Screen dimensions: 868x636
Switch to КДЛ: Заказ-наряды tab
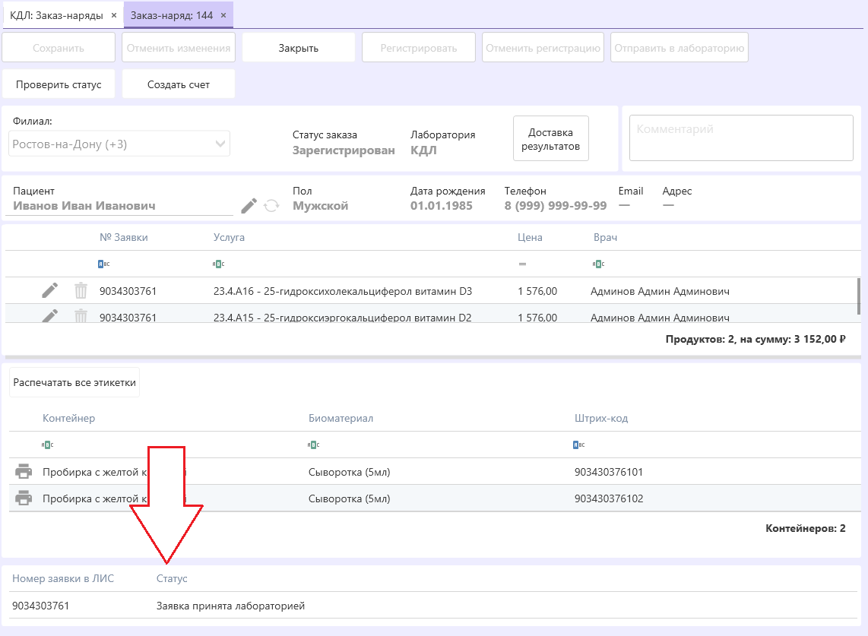click(56, 15)
